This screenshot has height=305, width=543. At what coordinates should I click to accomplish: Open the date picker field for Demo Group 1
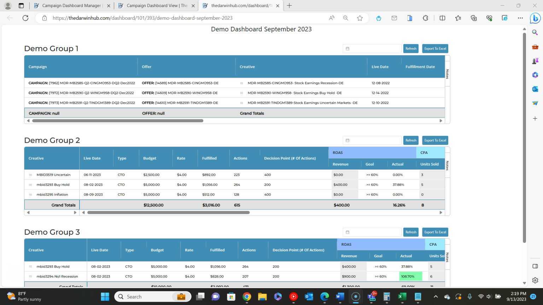[372, 49]
